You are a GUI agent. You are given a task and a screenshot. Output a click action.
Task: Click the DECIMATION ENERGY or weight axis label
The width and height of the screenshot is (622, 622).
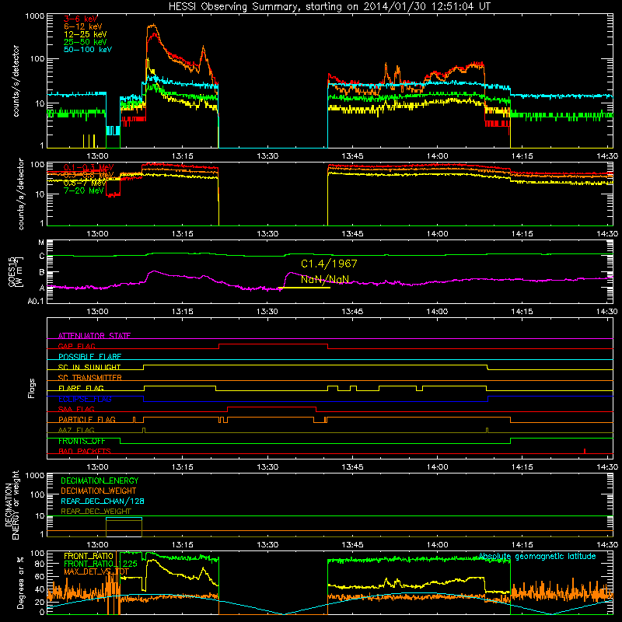point(12,505)
